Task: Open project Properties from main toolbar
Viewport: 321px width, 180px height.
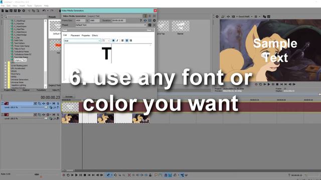Action: pos(24,10)
